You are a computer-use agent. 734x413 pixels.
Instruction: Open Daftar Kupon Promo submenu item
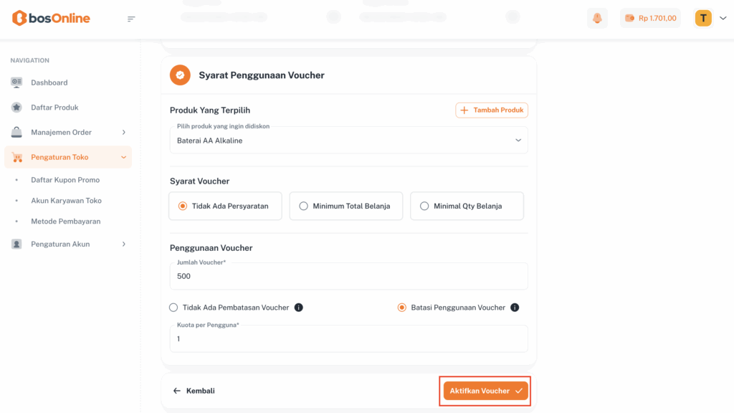(x=65, y=180)
